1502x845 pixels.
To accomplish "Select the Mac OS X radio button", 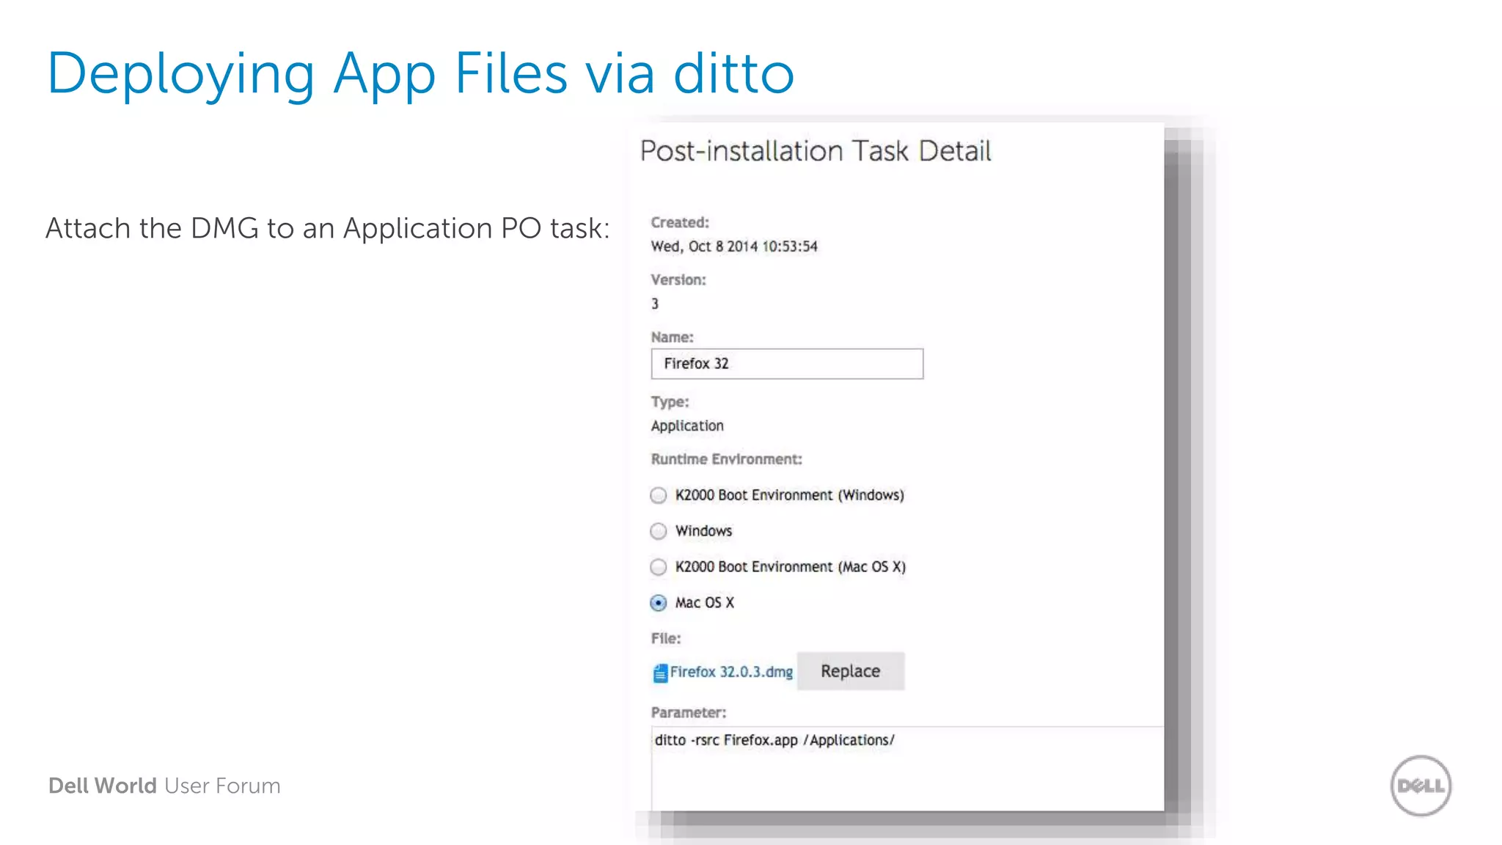I will [659, 603].
